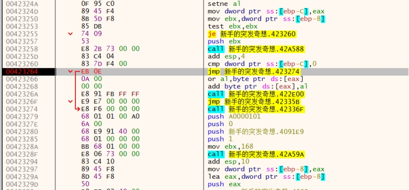409x190 pixels.
Task: Select mov ebx,dword ptr ss:[ebp-8] instruction
Action: coord(266,19)
